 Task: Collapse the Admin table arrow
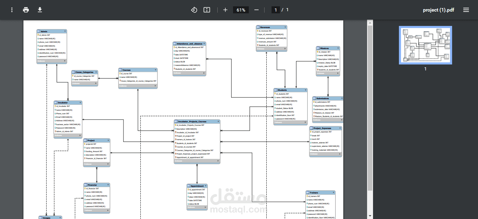(x=65, y=31)
